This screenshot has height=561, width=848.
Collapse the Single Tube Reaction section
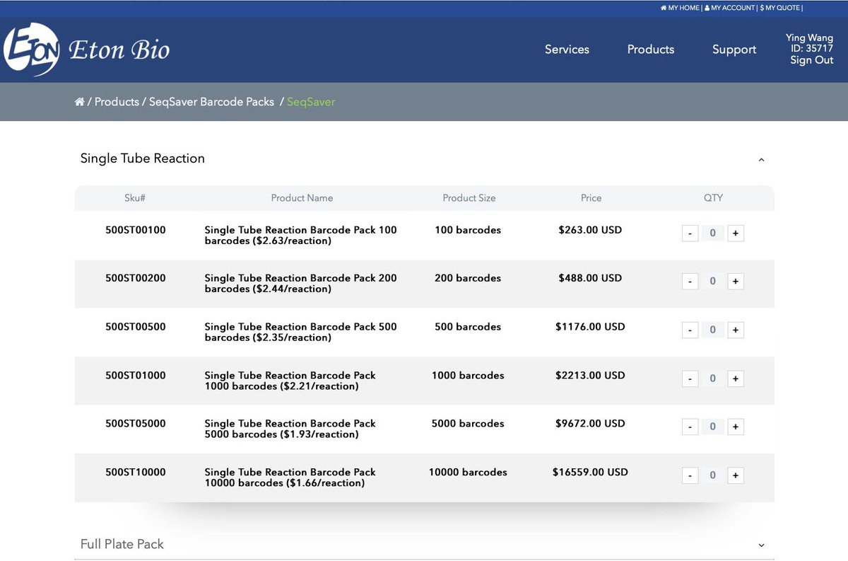[x=761, y=160]
